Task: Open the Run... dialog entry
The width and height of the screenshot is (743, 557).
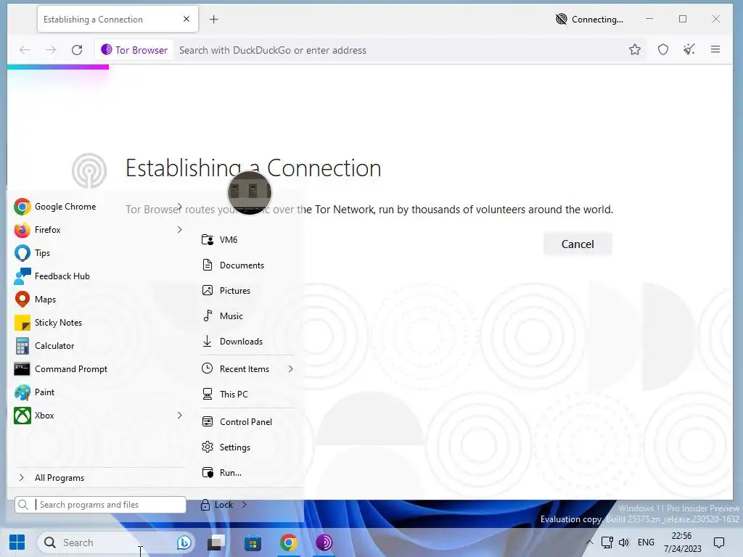Action: point(230,473)
